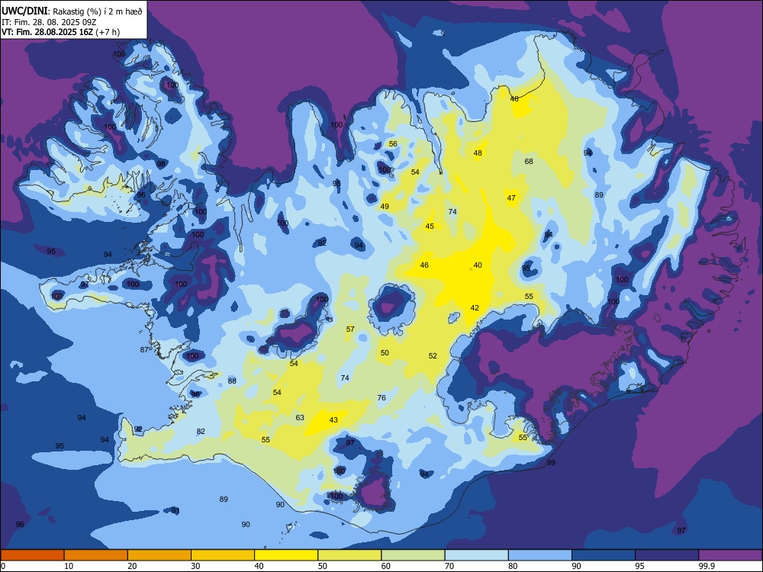Click 'VT: Fim. 28.08.2025 16Z (+7 h)' line
The height and width of the screenshot is (572, 763).
coord(61,32)
